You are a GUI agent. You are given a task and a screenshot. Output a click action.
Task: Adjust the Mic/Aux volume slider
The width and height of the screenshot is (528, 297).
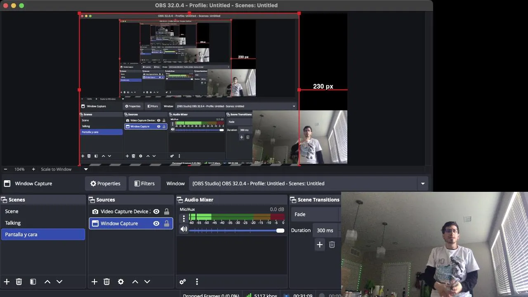pos(237,231)
